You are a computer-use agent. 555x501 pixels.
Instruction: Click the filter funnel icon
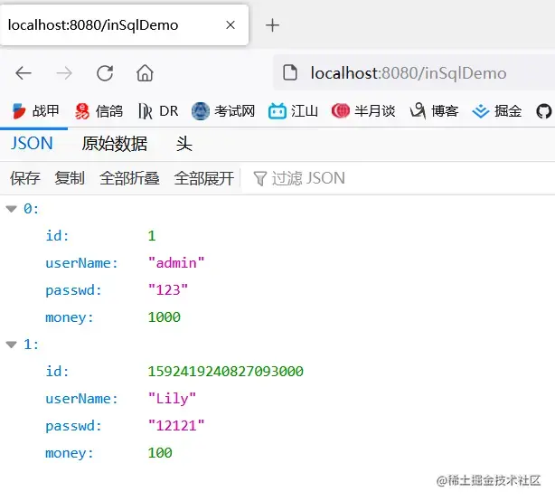259,178
